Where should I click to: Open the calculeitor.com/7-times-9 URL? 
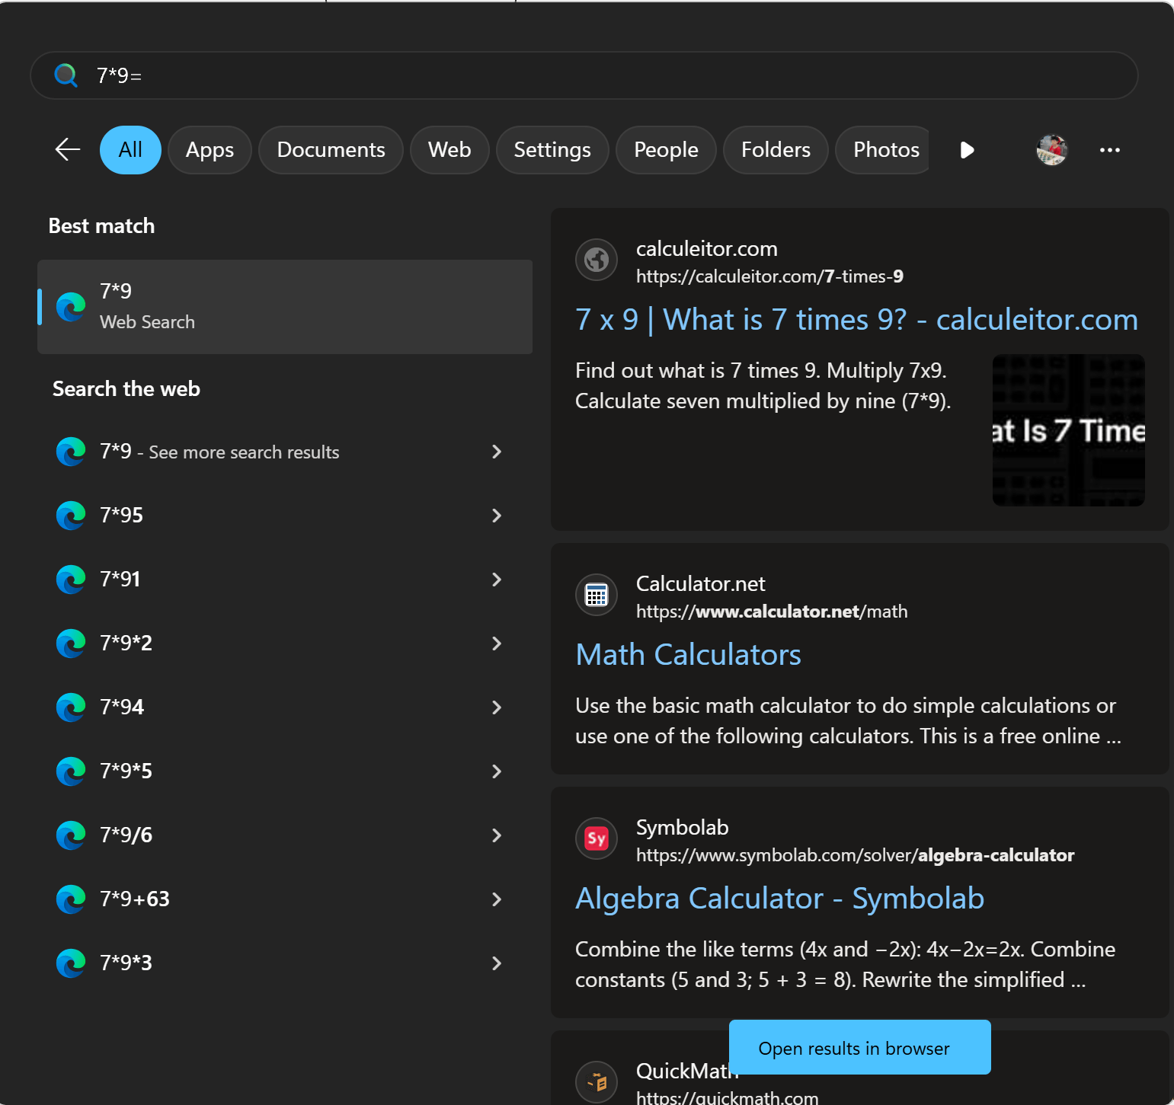pos(769,276)
